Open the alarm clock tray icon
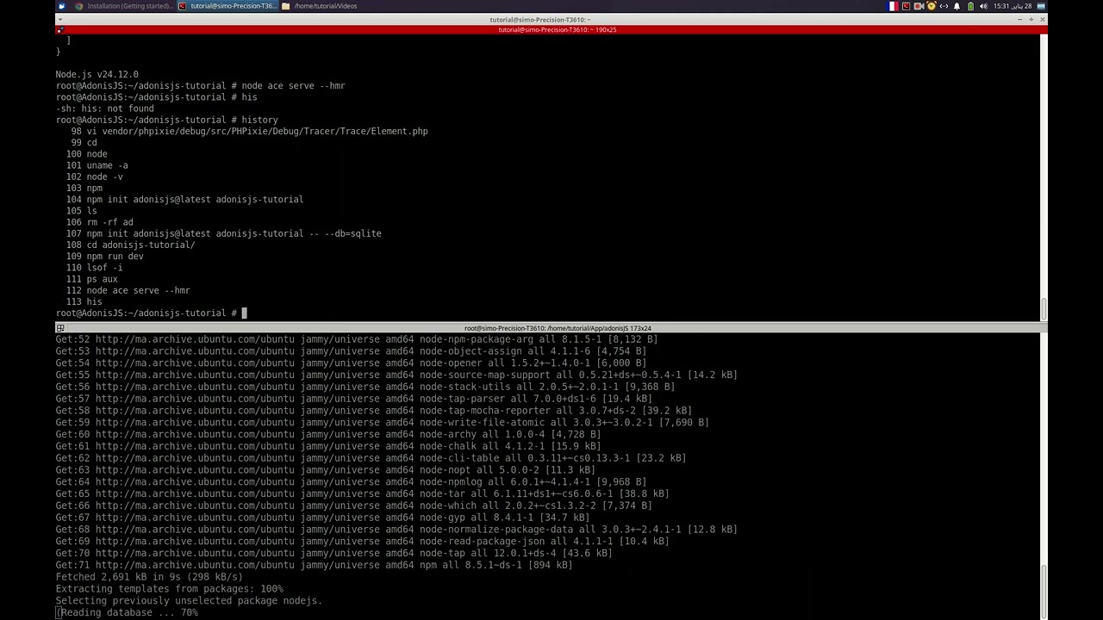Viewport: 1103px width, 620px height. 932,6
